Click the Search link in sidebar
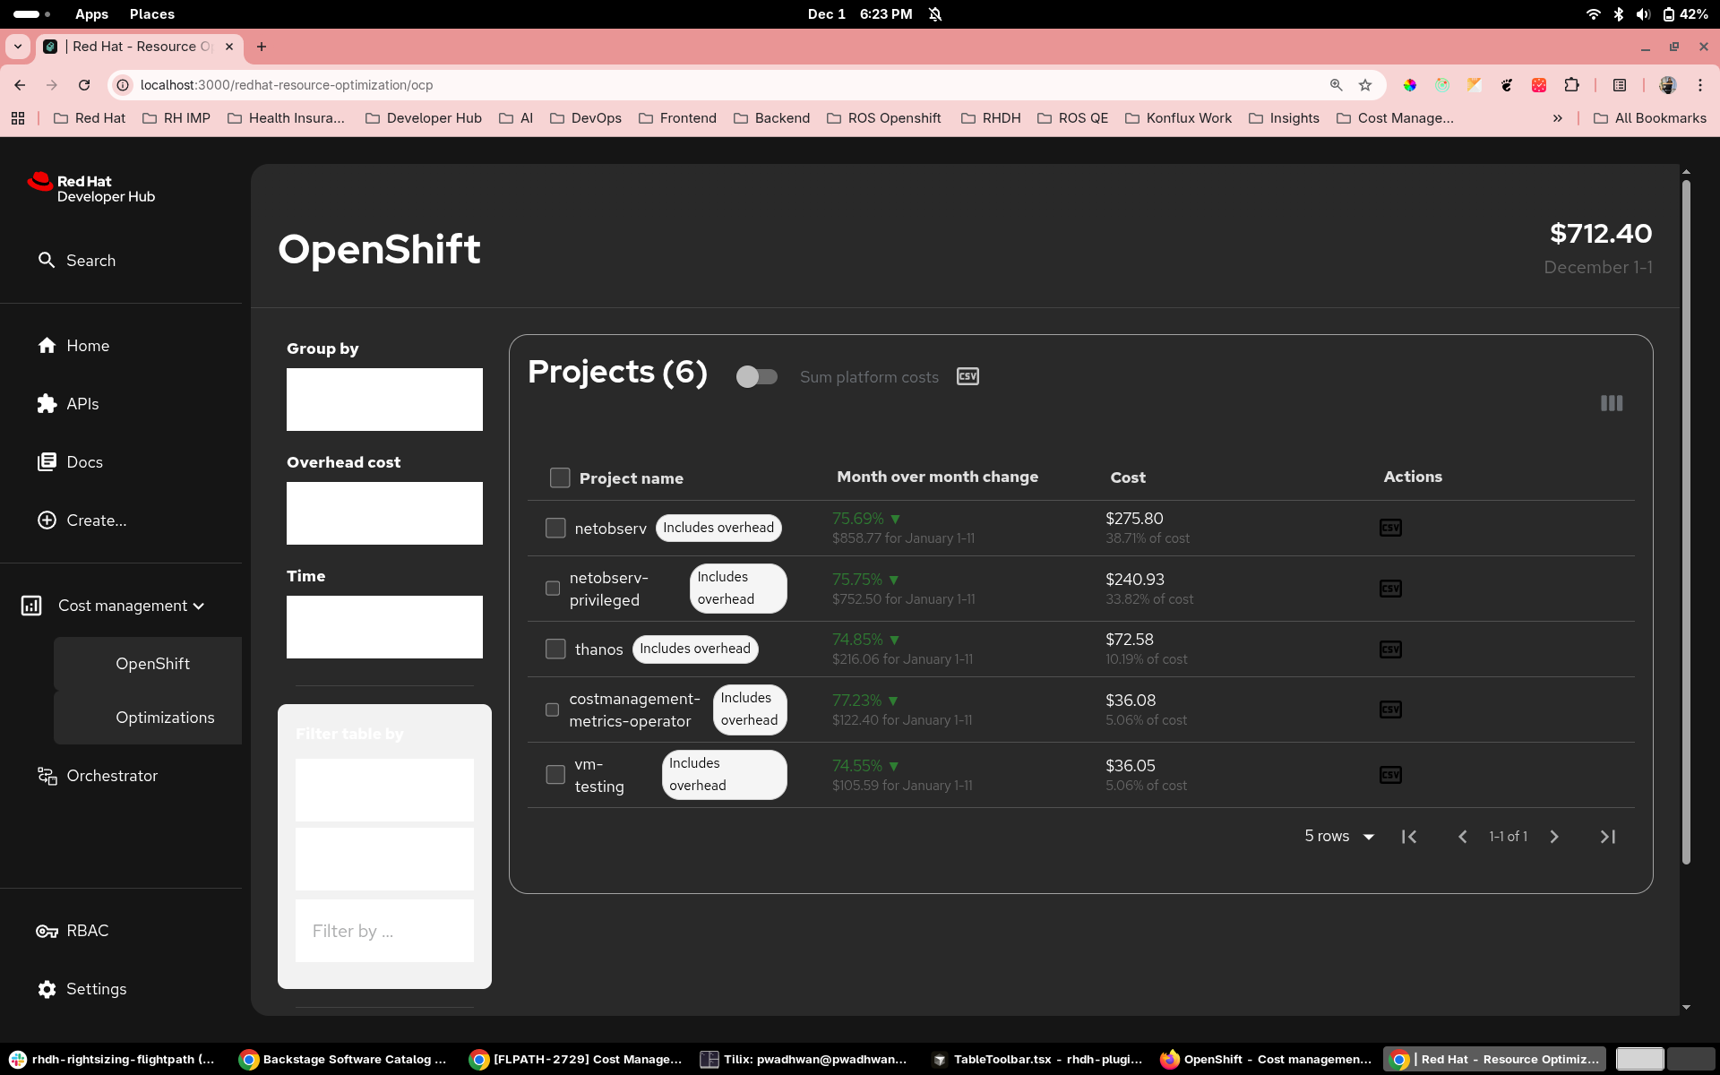This screenshot has height=1075, width=1720. point(90,261)
